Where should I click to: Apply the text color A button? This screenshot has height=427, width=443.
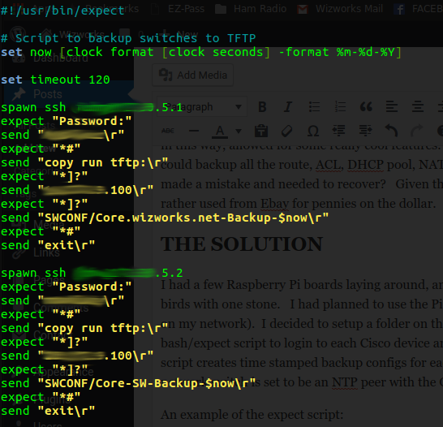point(220,132)
